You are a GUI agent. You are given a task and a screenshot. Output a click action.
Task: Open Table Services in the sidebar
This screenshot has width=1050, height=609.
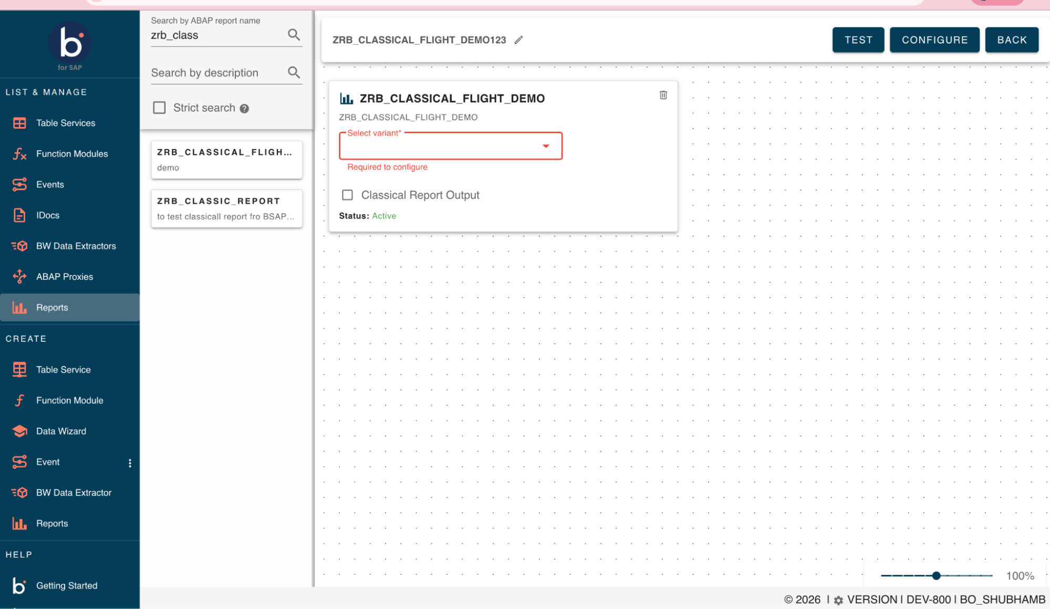[x=70, y=123]
